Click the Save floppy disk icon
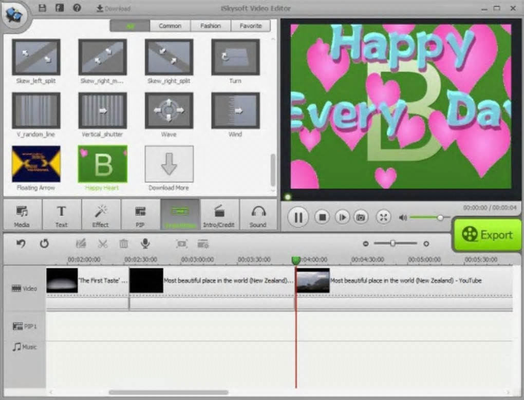Screen dimensions: 524x400 [43, 8]
